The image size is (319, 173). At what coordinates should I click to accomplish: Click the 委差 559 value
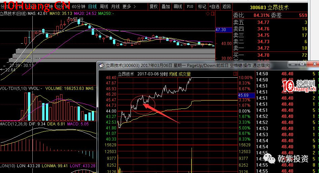click(x=303, y=15)
